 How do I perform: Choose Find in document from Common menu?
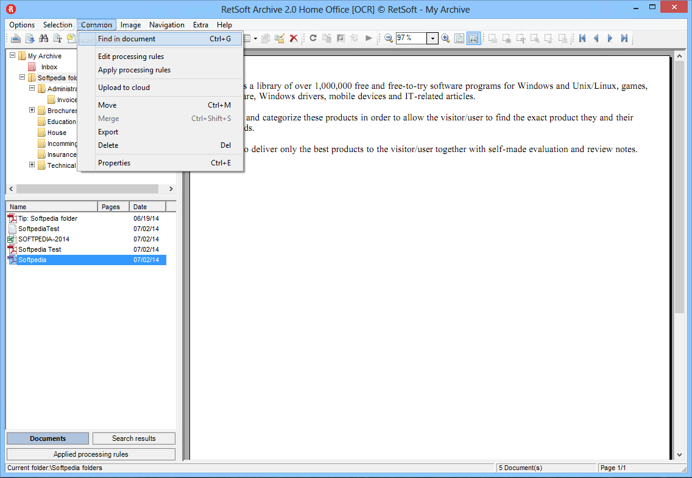click(x=160, y=39)
